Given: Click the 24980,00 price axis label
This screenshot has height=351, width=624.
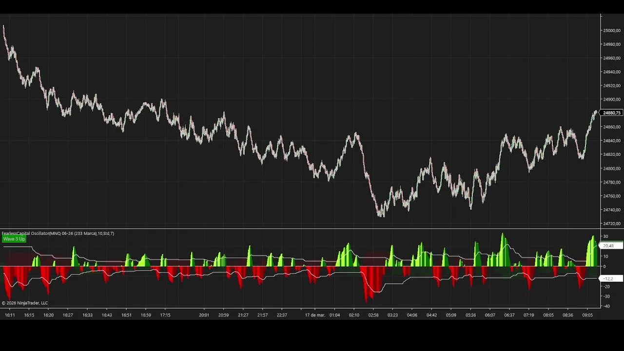Looking at the screenshot, I should point(612,44).
